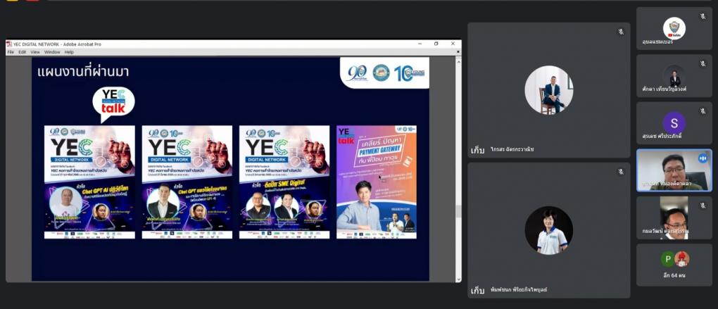This screenshot has width=718, height=309.
Task: Select กมลวัฒน์'s video tile
Action: [674, 218]
